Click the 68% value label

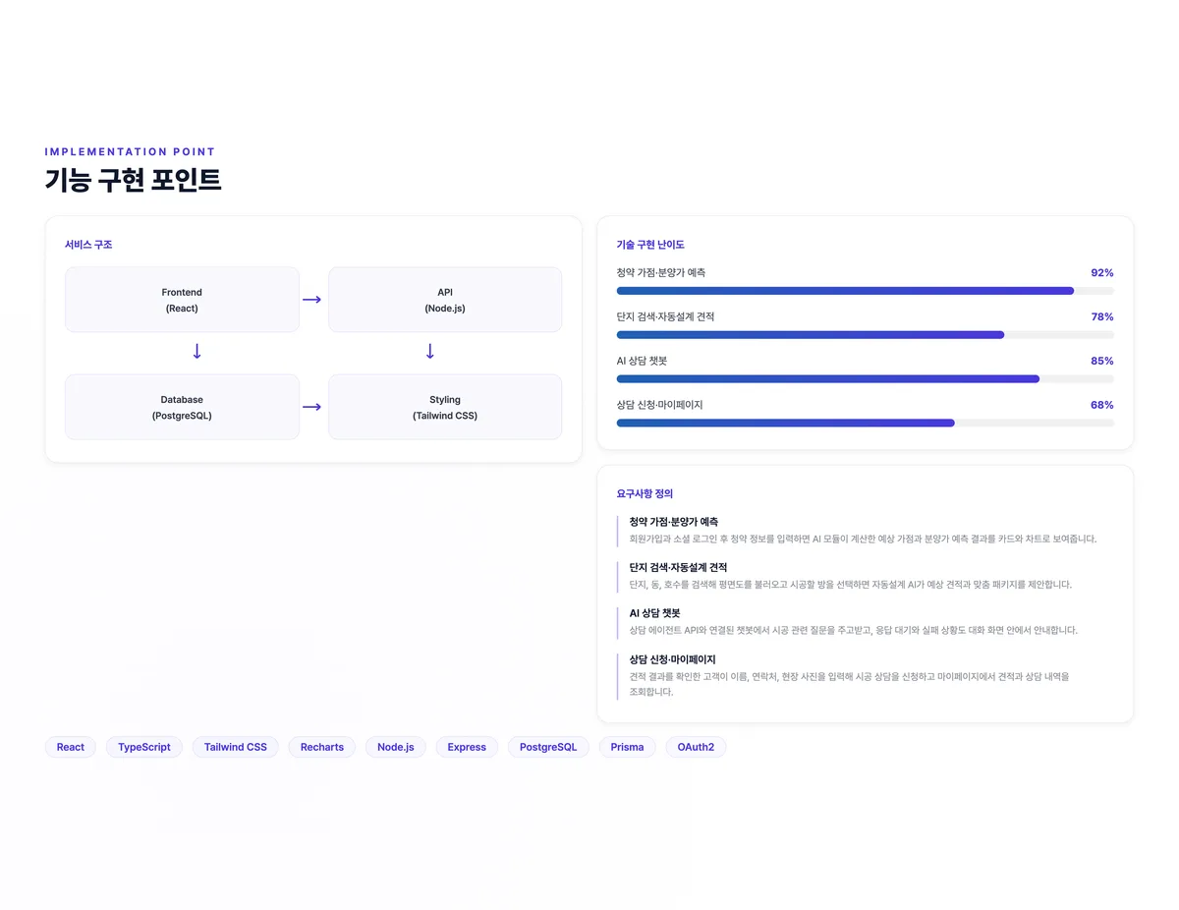[1102, 405]
